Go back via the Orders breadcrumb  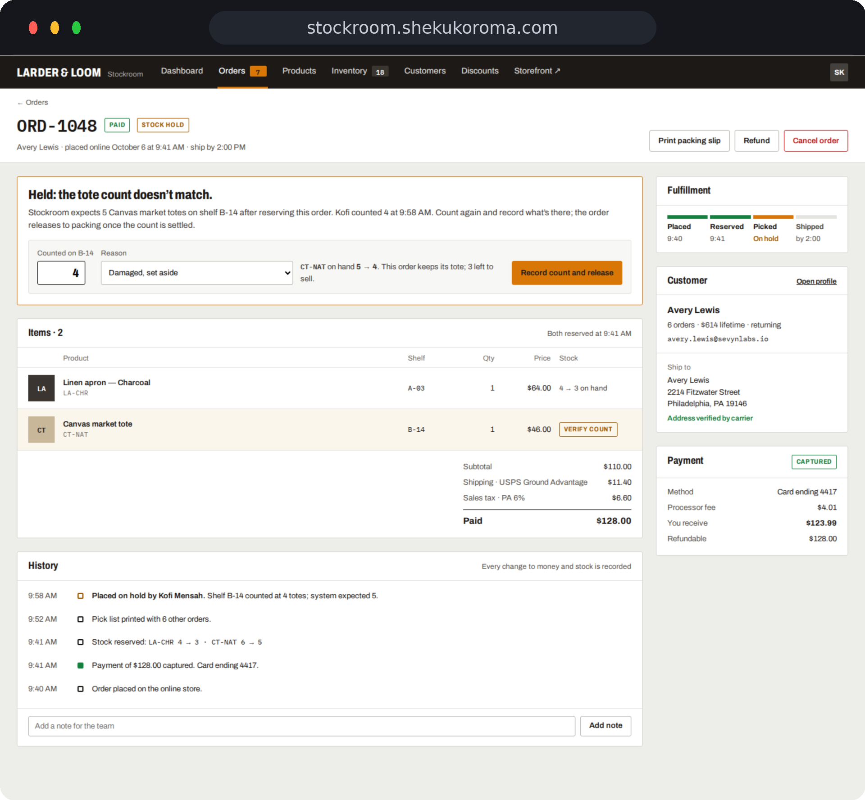click(33, 102)
